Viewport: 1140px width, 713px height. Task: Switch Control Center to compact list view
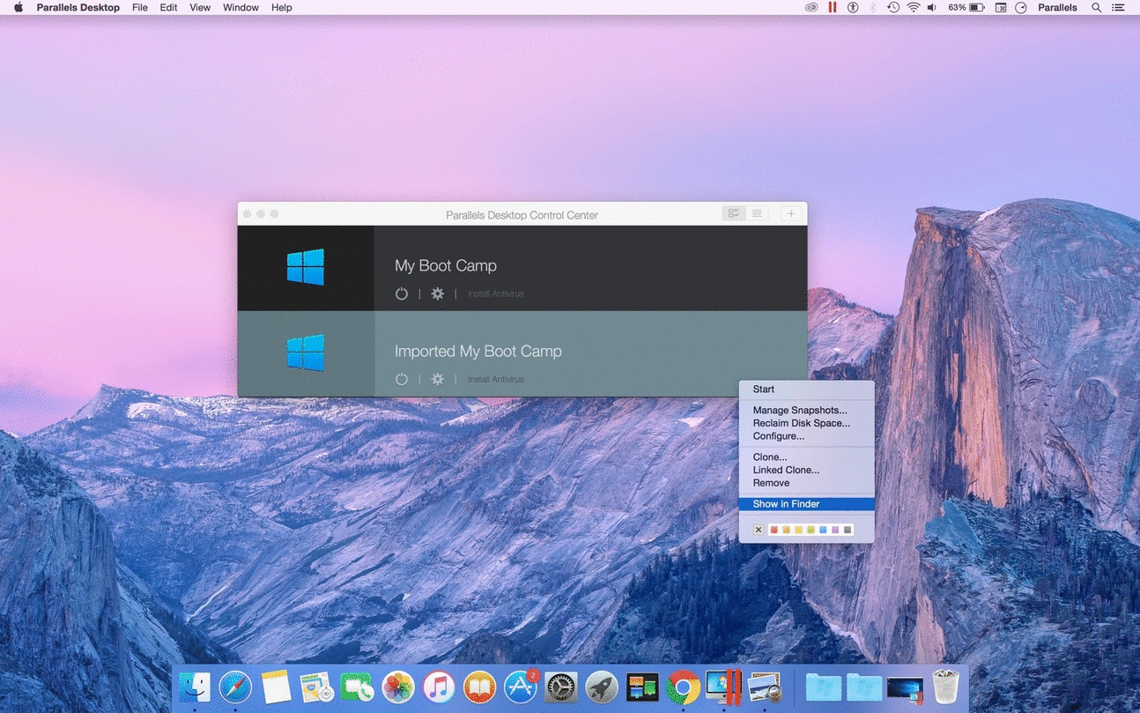click(757, 213)
